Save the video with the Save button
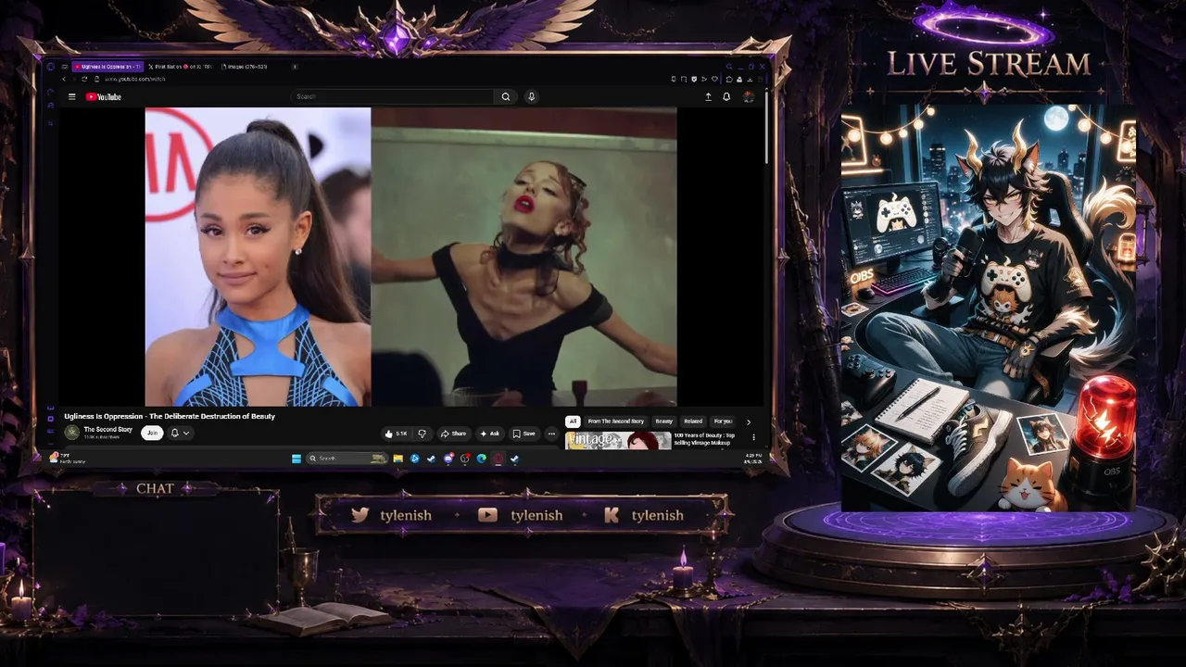1186x667 pixels. [x=524, y=434]
